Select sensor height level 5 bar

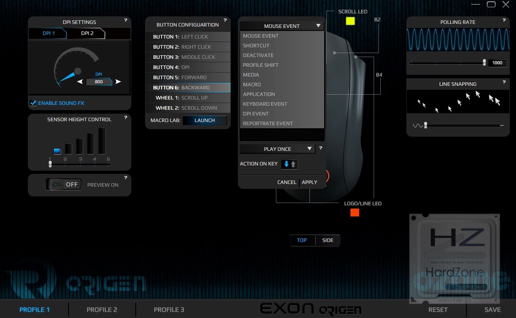coord(102,141)
